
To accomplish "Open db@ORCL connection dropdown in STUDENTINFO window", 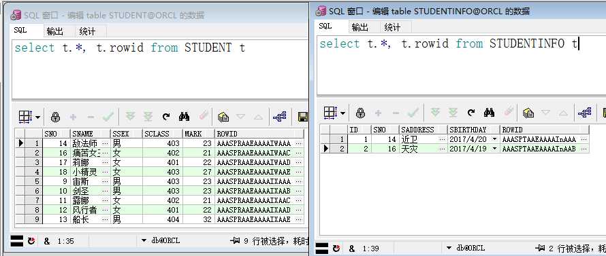I will (449, 248).
